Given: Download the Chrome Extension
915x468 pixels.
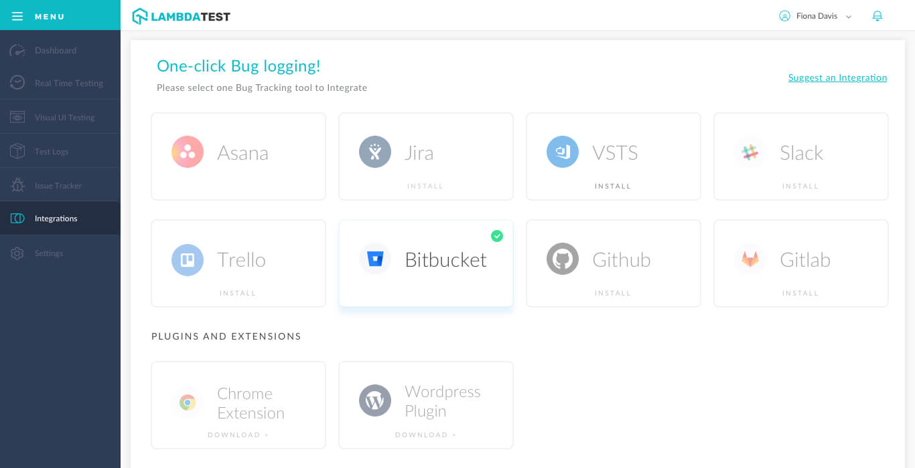Looking at the screenshot, I should 238,435.
